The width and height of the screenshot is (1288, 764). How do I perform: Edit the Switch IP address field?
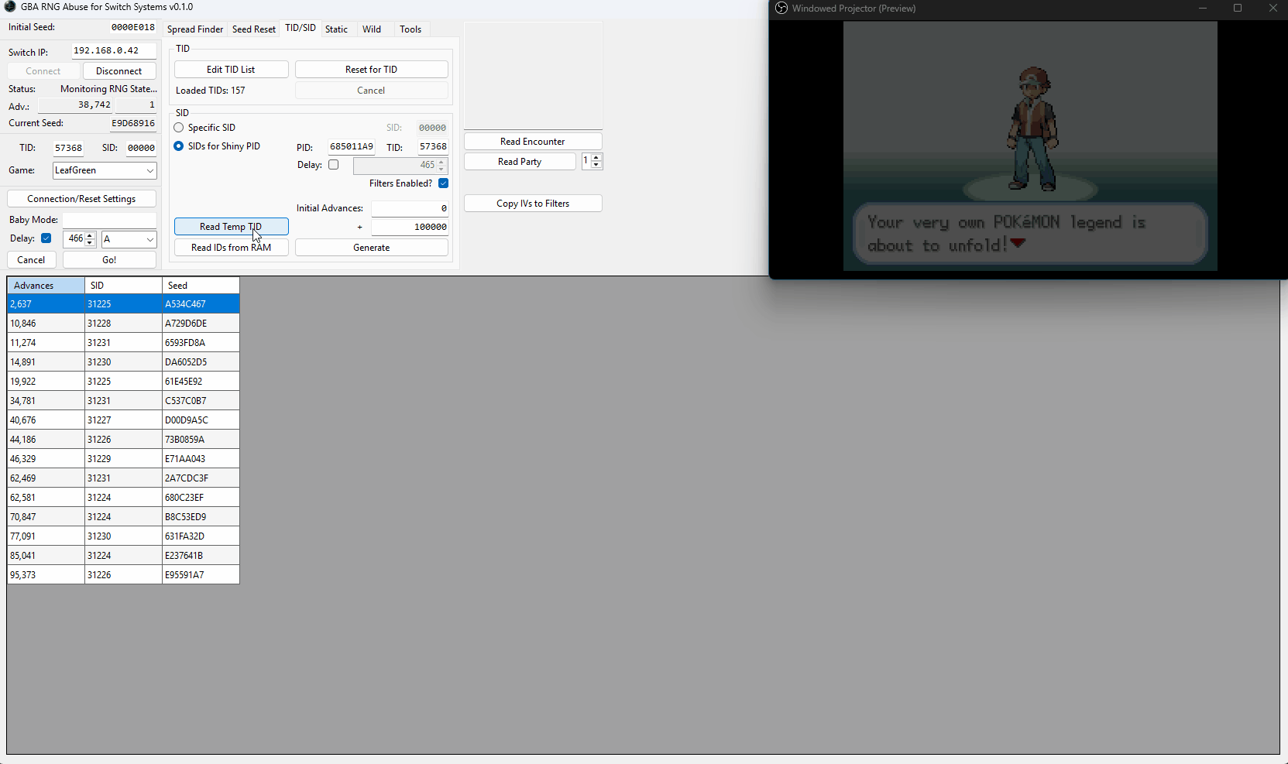coord(114,51)
